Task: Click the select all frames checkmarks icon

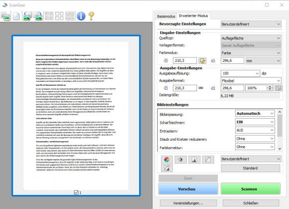Action: click(x=49, y=16)
